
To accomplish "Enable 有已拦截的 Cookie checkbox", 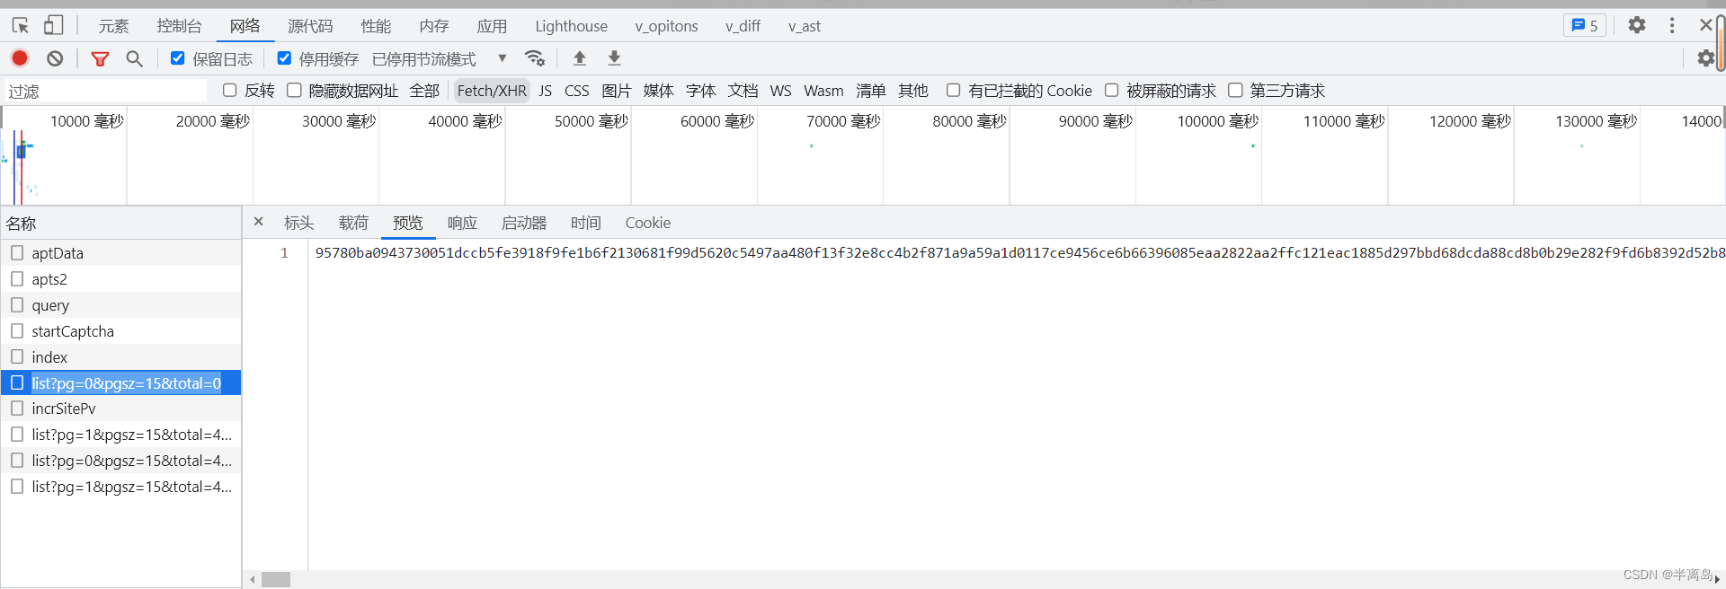I will click(953, 90).
